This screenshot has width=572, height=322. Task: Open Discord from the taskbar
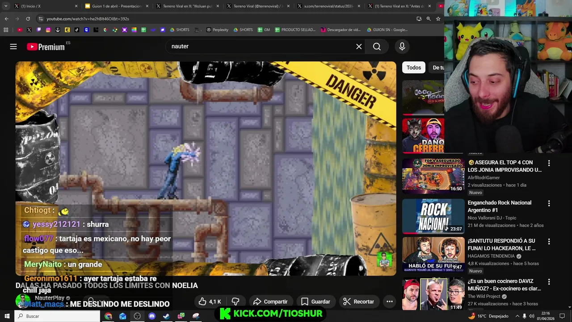152,316
